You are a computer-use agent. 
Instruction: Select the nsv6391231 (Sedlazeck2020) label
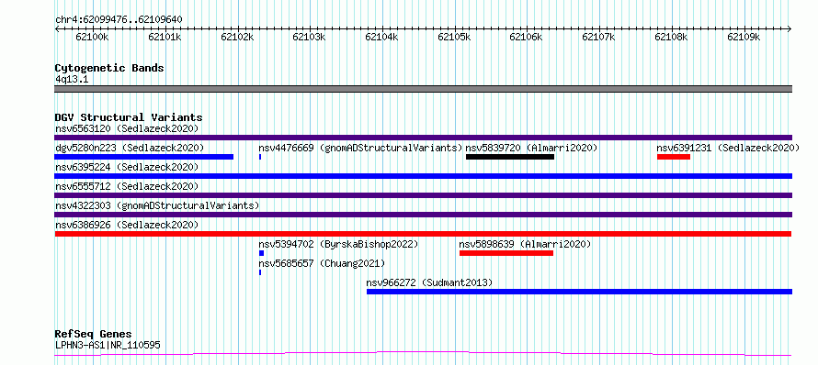(728, 148)
